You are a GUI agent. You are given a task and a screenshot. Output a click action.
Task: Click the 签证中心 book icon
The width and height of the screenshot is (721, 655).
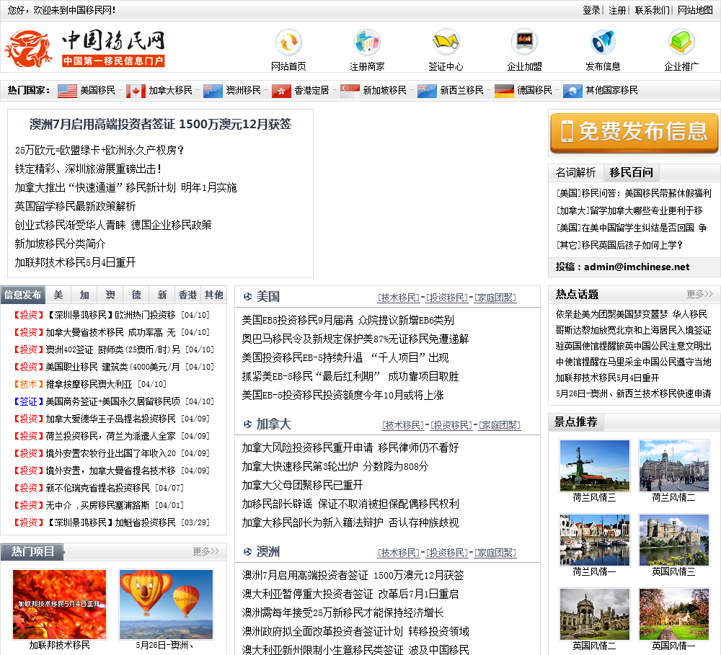(x=446, y=43)
